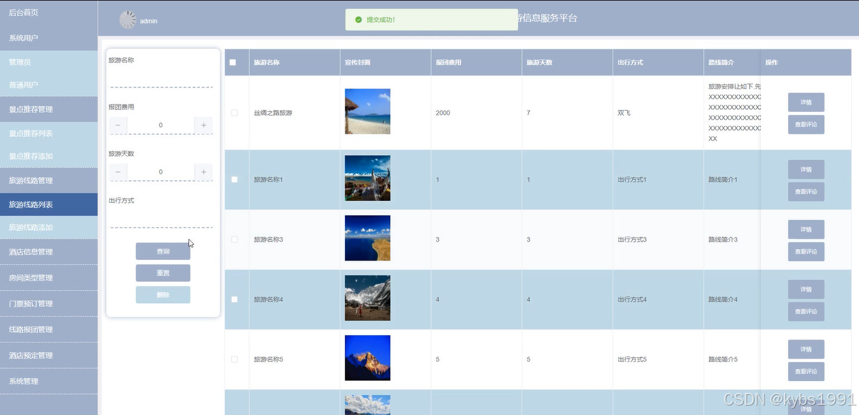Expand 门票预订管理 menu

pos(49,304)
